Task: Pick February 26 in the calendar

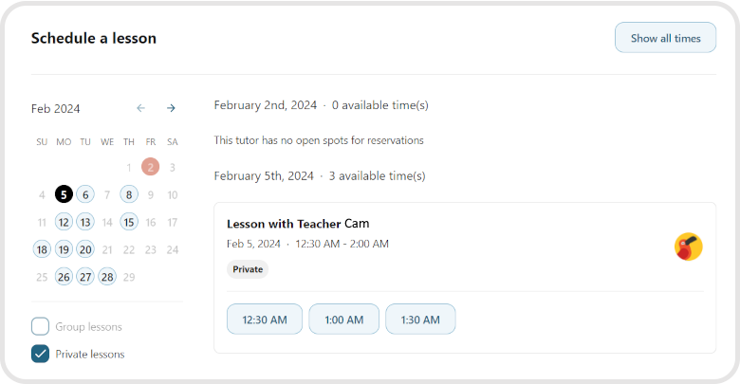Action: [64, 277]
